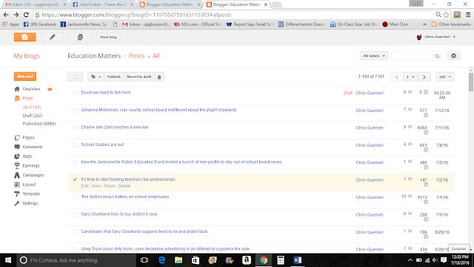Click the Publish button
This screenshot has width=474, height=267.
click(113, 77)
